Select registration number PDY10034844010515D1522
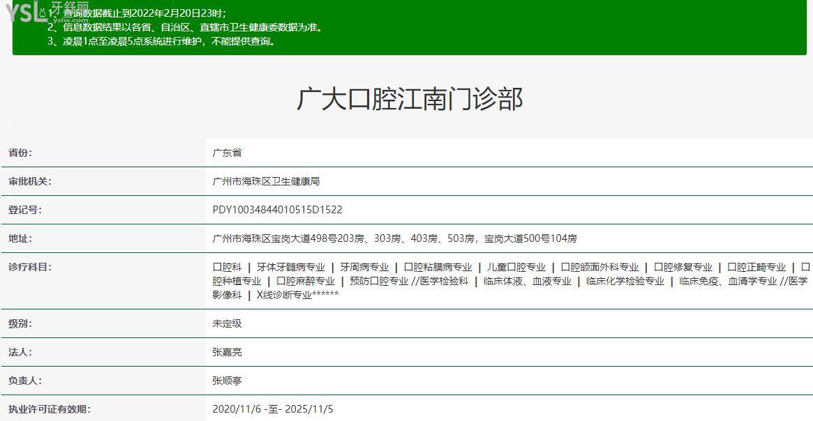The height and width of the screenshot is (421, 813). click(277, 210)
